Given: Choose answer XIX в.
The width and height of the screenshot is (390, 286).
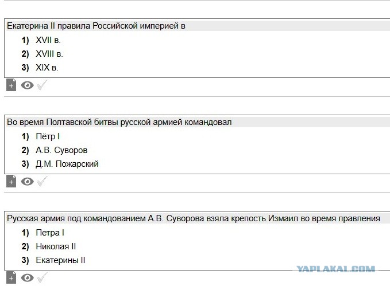Looking at the screenshot, I should point(47,68).
